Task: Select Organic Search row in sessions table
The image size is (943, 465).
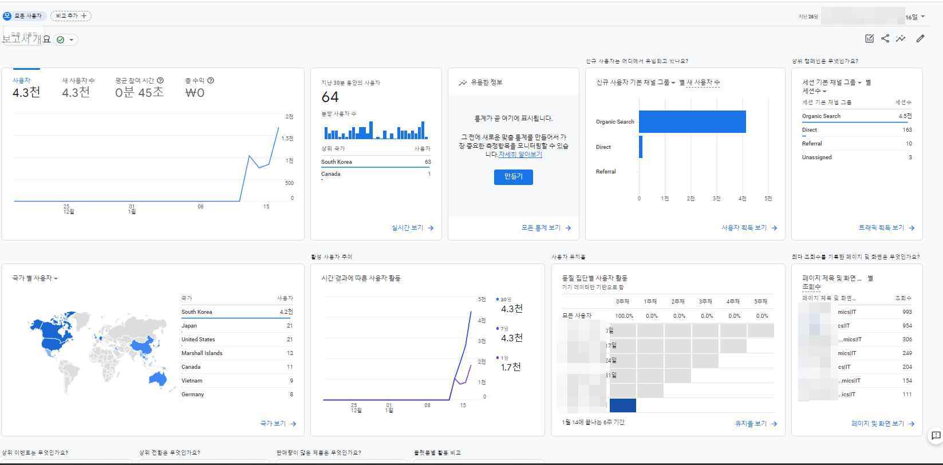Action: (857, 116)
